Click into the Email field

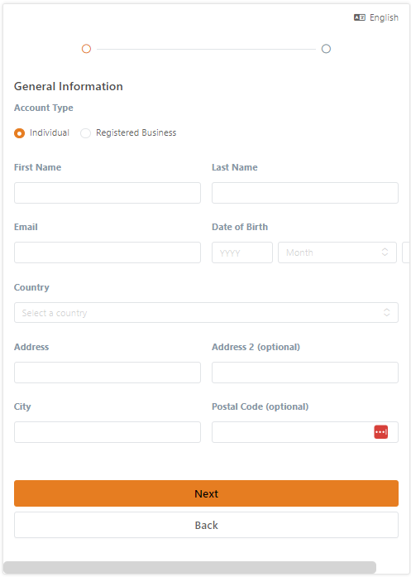(x=108, y=252)
